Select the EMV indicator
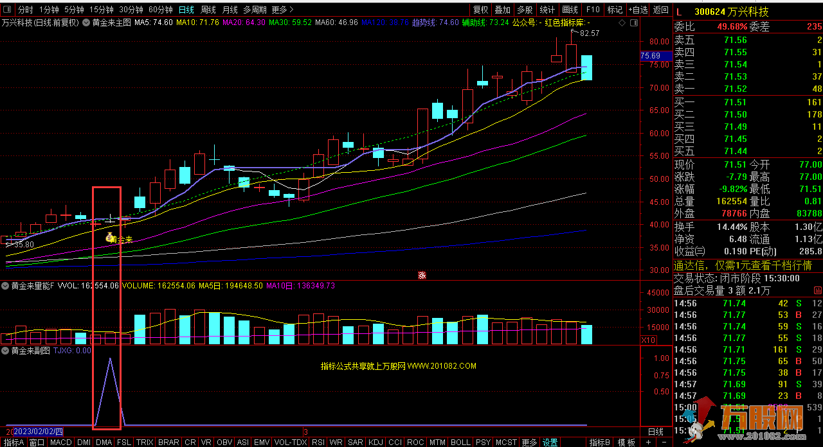Viewport: 823px width, 447px height. [x=262, y=443]
